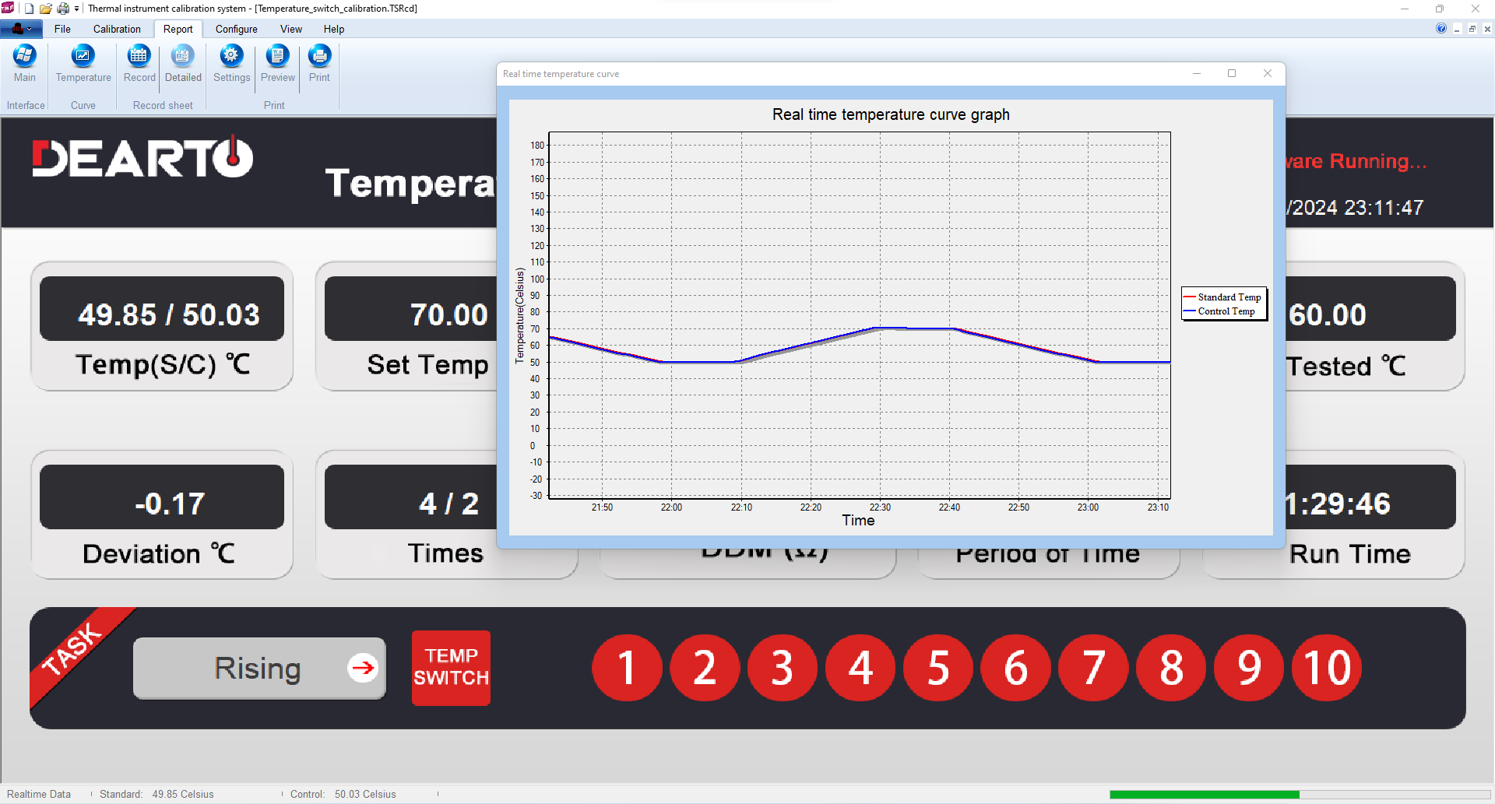The image size is (1495, 804).
Task: Click the Rising task direction arrow
Action: click(362, 668)
